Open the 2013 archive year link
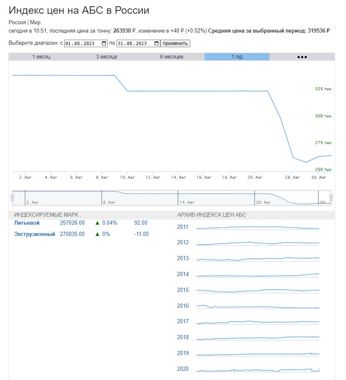 click(183, 258)
